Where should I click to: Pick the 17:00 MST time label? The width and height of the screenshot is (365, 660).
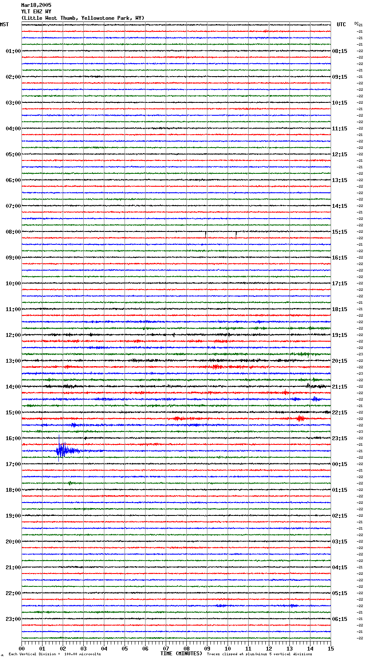point(13,464)
